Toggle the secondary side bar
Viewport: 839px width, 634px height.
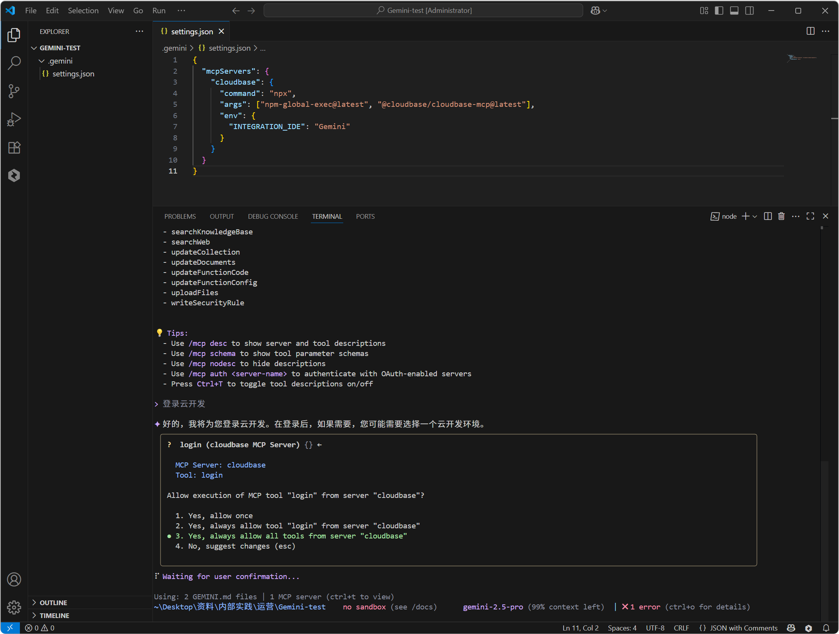tap(749, 11)
